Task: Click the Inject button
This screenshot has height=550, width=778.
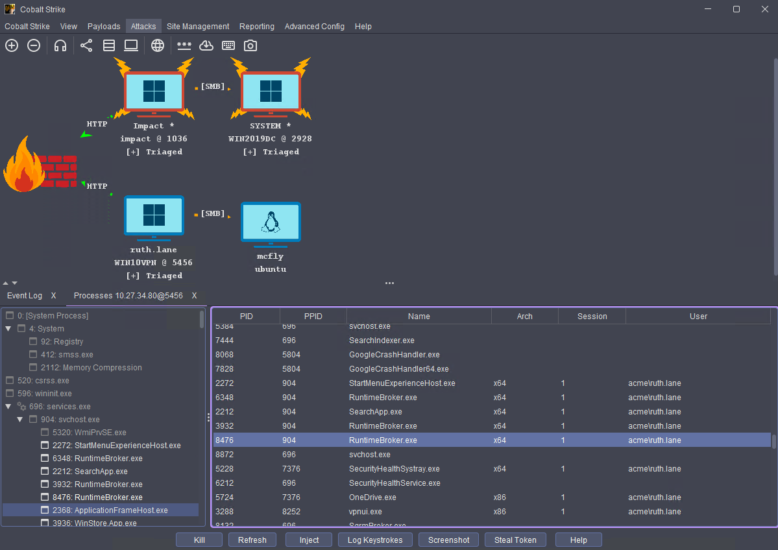Action: click(x=309, y=540)
